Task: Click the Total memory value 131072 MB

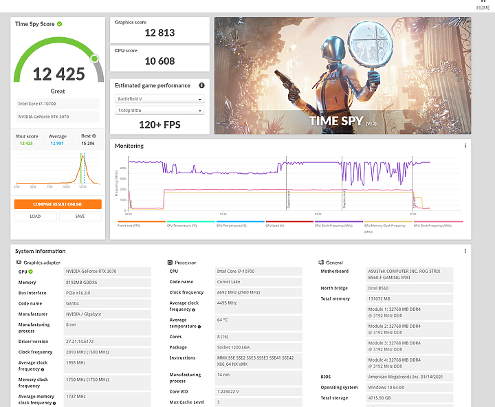Action: 410,298
